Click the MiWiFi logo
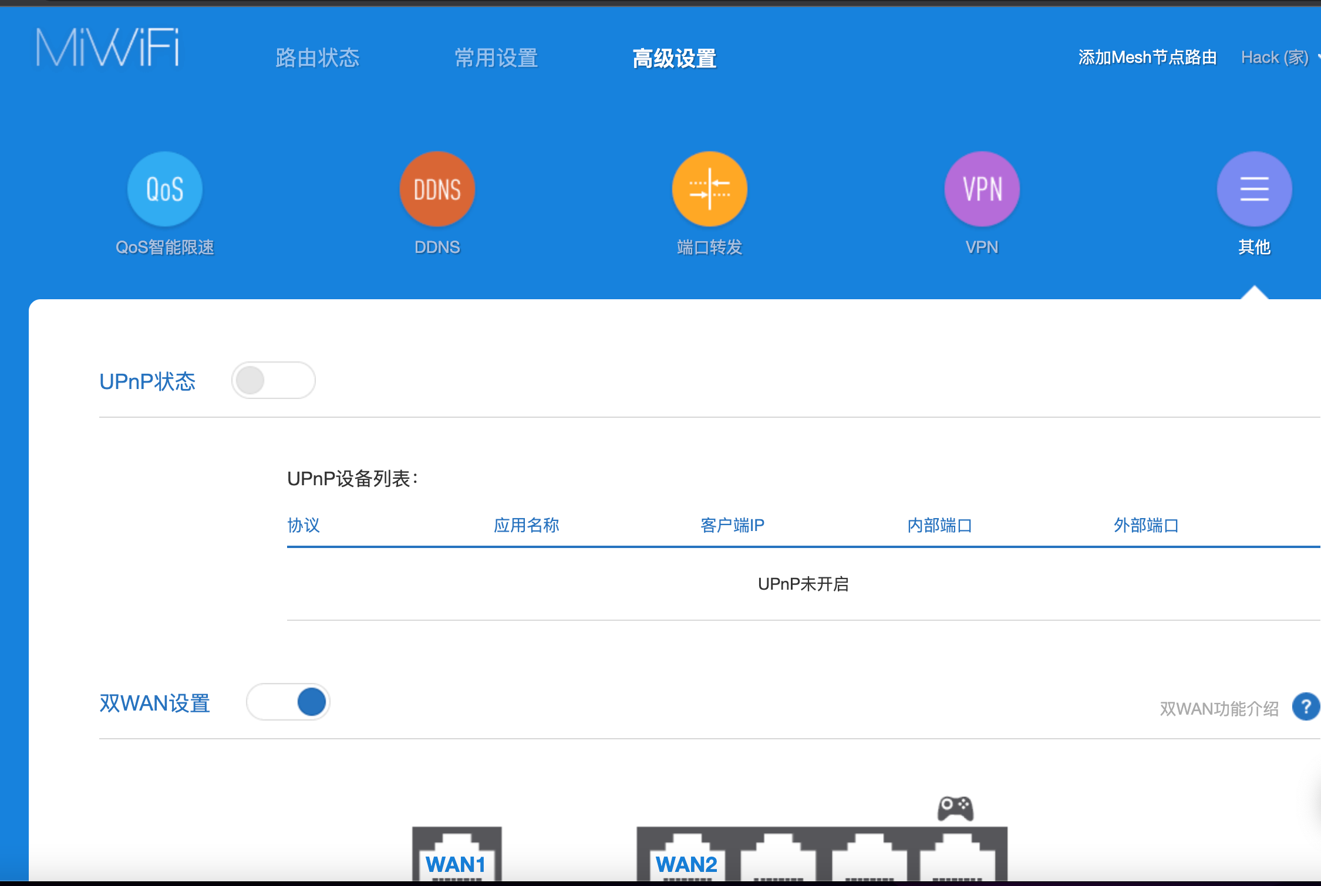This screenshot has width=1321, height=886. point(107,48)
